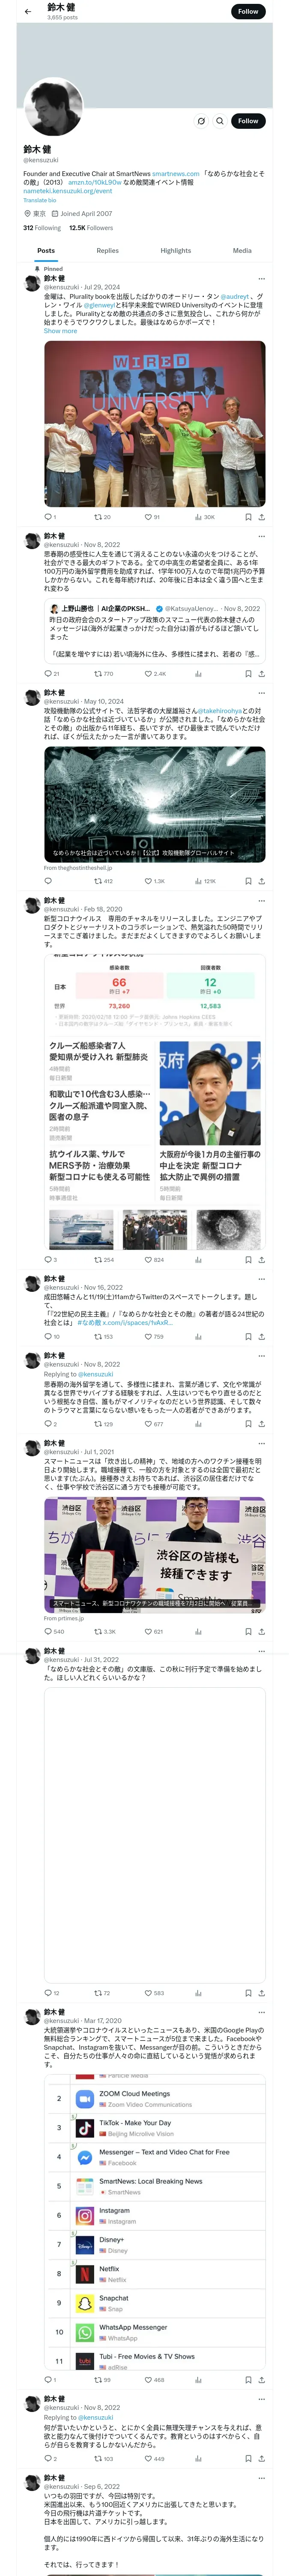Click the Grok icon beside profile search
The image size is (289, 2576).
200,121
